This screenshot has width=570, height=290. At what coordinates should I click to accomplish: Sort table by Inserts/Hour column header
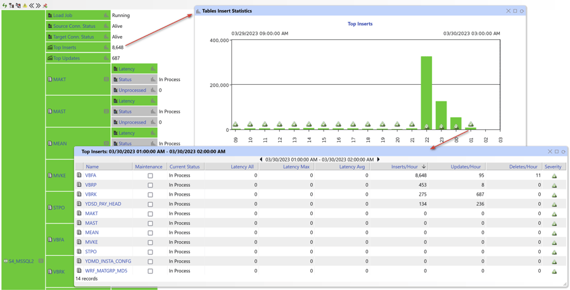point(404,167)
